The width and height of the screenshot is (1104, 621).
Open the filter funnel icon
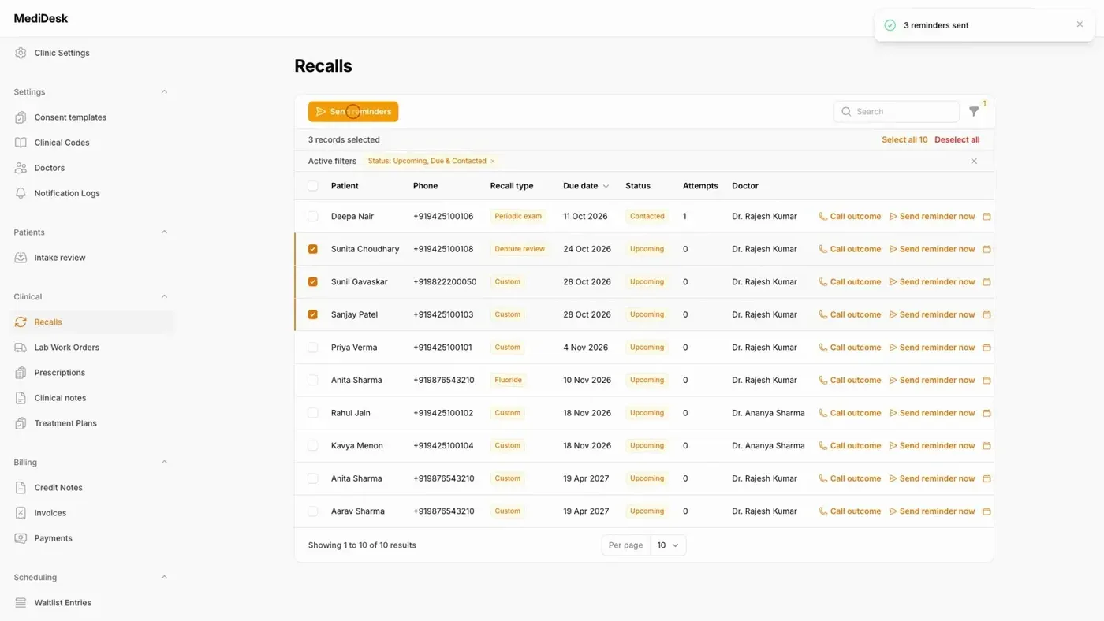pyautogui.click(x=974, y=112)
